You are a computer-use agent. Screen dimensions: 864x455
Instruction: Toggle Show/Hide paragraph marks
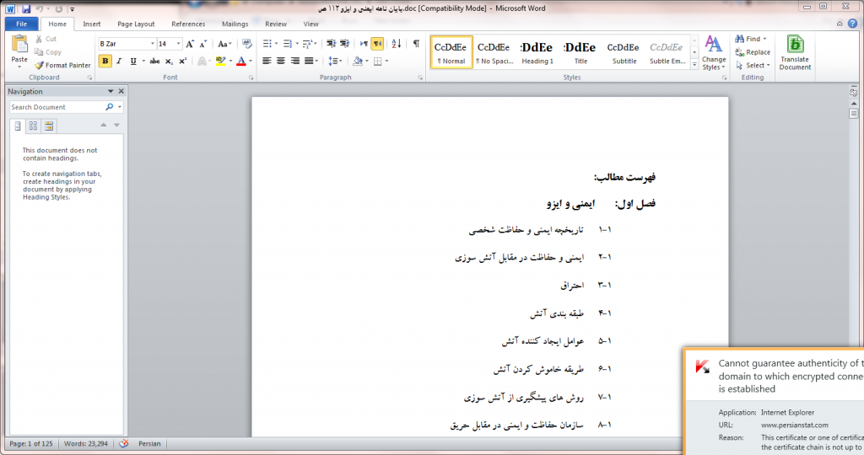416,44
